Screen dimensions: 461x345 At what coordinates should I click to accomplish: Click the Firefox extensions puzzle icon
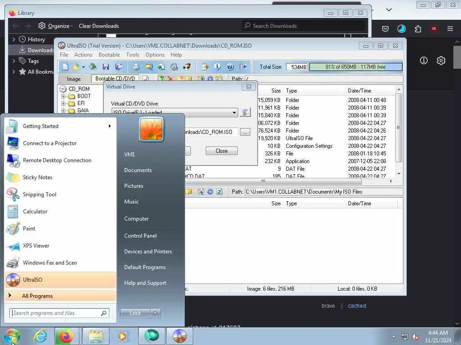pos(418,29)
